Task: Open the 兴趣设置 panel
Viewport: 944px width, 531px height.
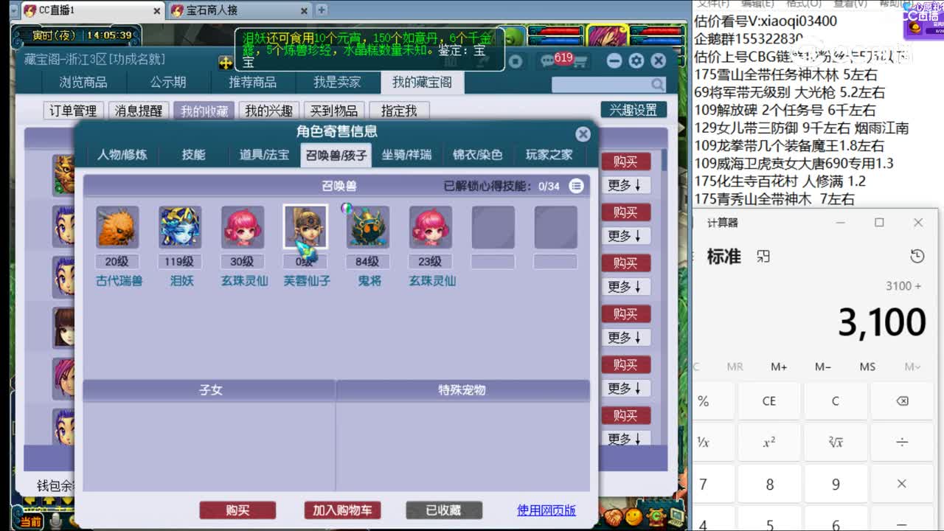Action: point(637,108)
